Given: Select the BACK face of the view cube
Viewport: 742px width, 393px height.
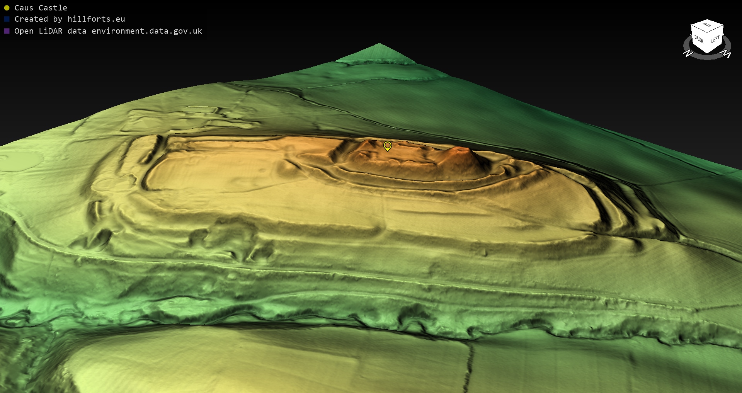Looking at the screenshot, I should click(699, 39).
